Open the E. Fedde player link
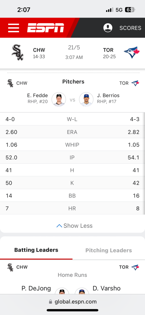Screen dimensions: 145x315 point(37,95)
